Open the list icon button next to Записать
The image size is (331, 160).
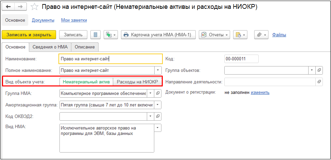tap(95, 35)
